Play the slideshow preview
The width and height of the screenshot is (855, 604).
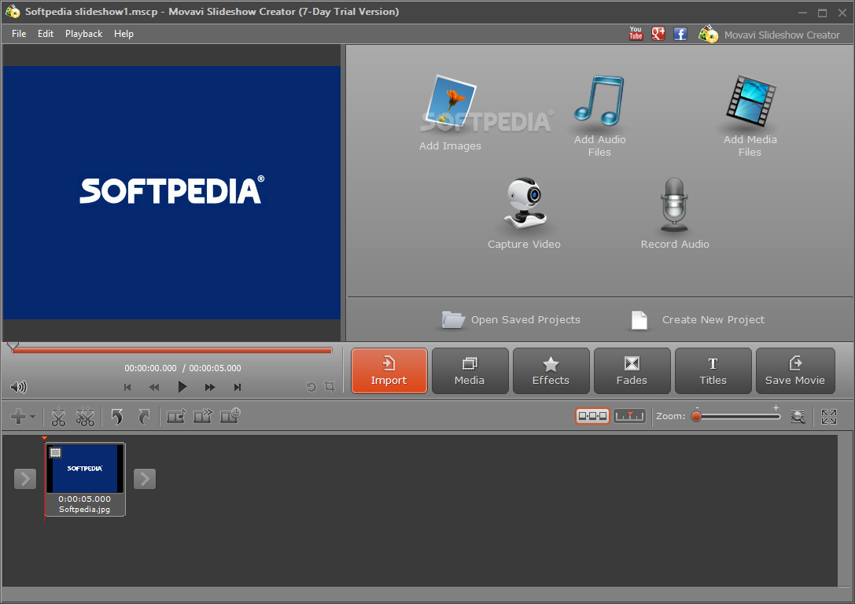[x=182, y=387]
